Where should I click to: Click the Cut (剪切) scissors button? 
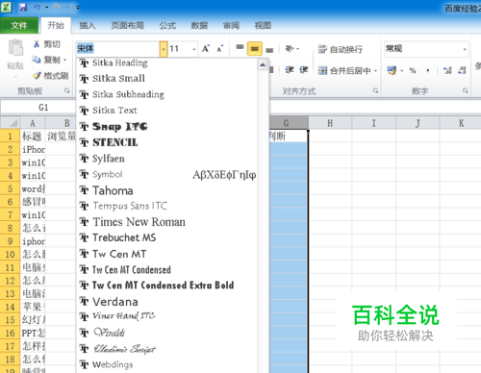47,44
